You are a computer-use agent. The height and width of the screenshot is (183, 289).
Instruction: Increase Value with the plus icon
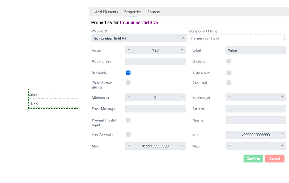[182, 50]
